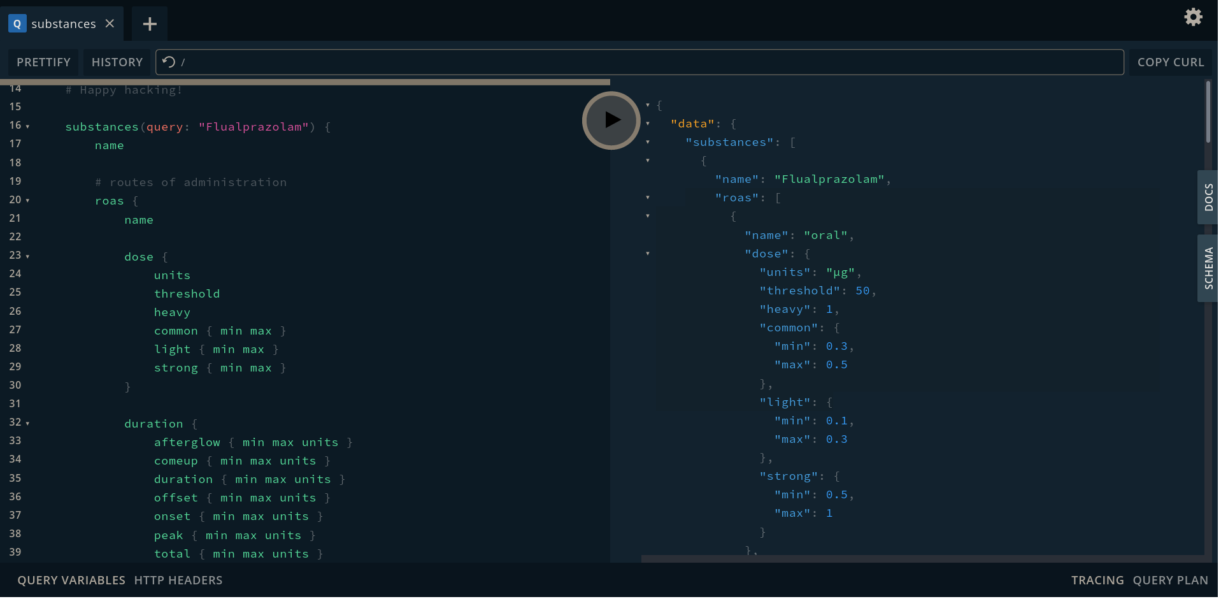This screenshot has height=599, width=1221.
Task: Fold the duration block at line 32
Action: (27, 423)
